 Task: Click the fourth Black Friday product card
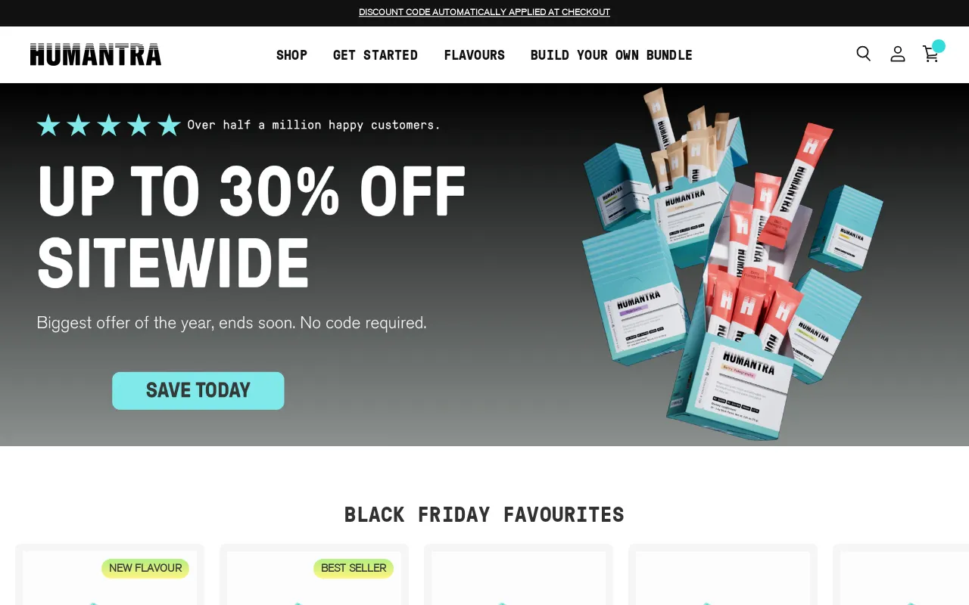(x=723, y=575)
